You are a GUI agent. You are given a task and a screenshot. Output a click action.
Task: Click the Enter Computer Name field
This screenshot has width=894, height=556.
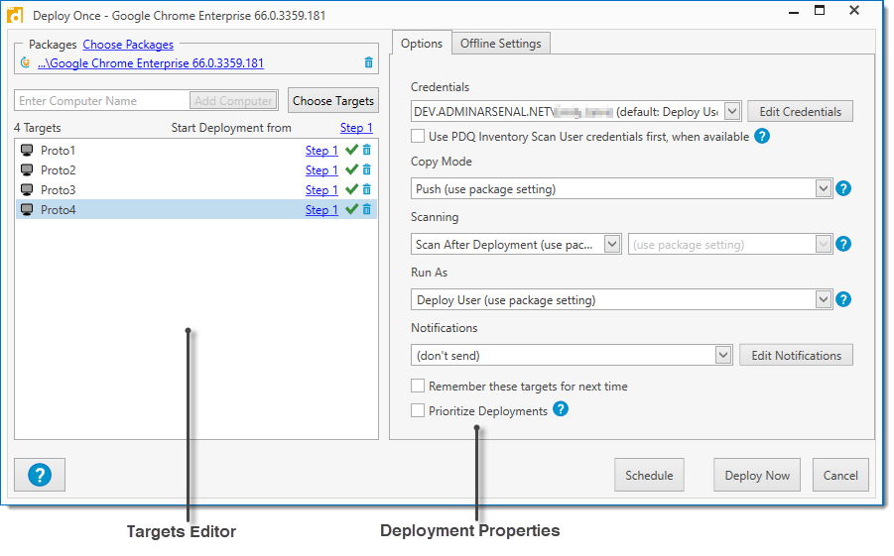(x=101, y=101)
